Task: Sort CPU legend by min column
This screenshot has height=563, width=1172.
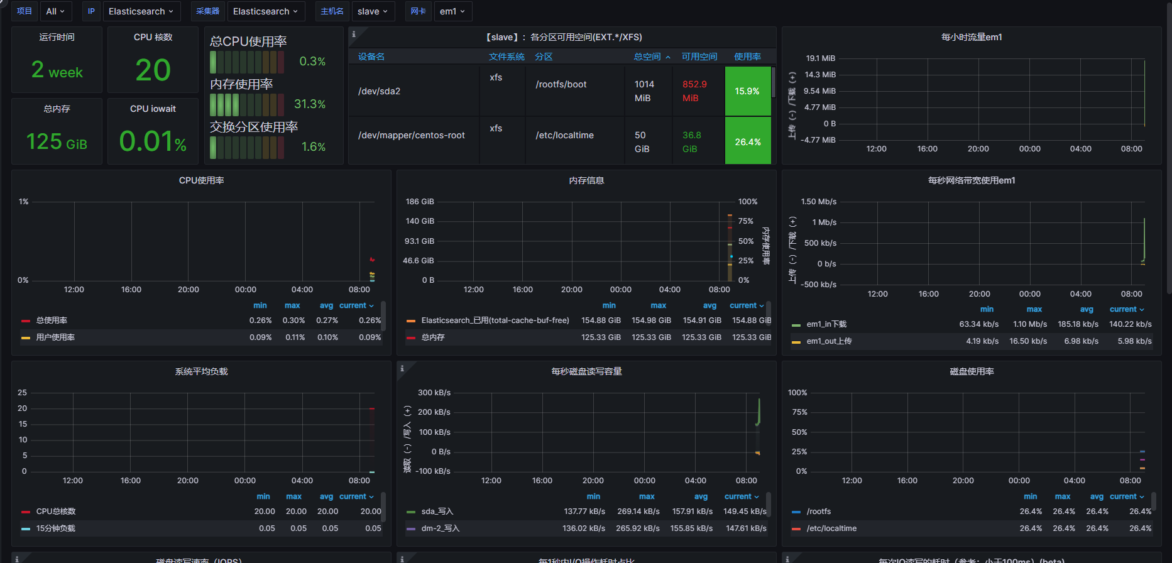Action: click(x=260, y=305)
